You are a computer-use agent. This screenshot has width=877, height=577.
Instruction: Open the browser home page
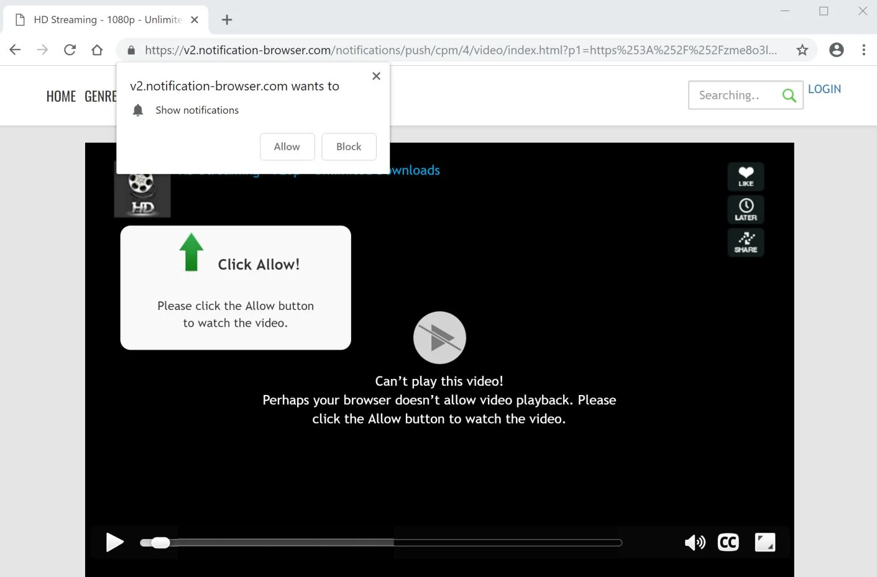97,50
